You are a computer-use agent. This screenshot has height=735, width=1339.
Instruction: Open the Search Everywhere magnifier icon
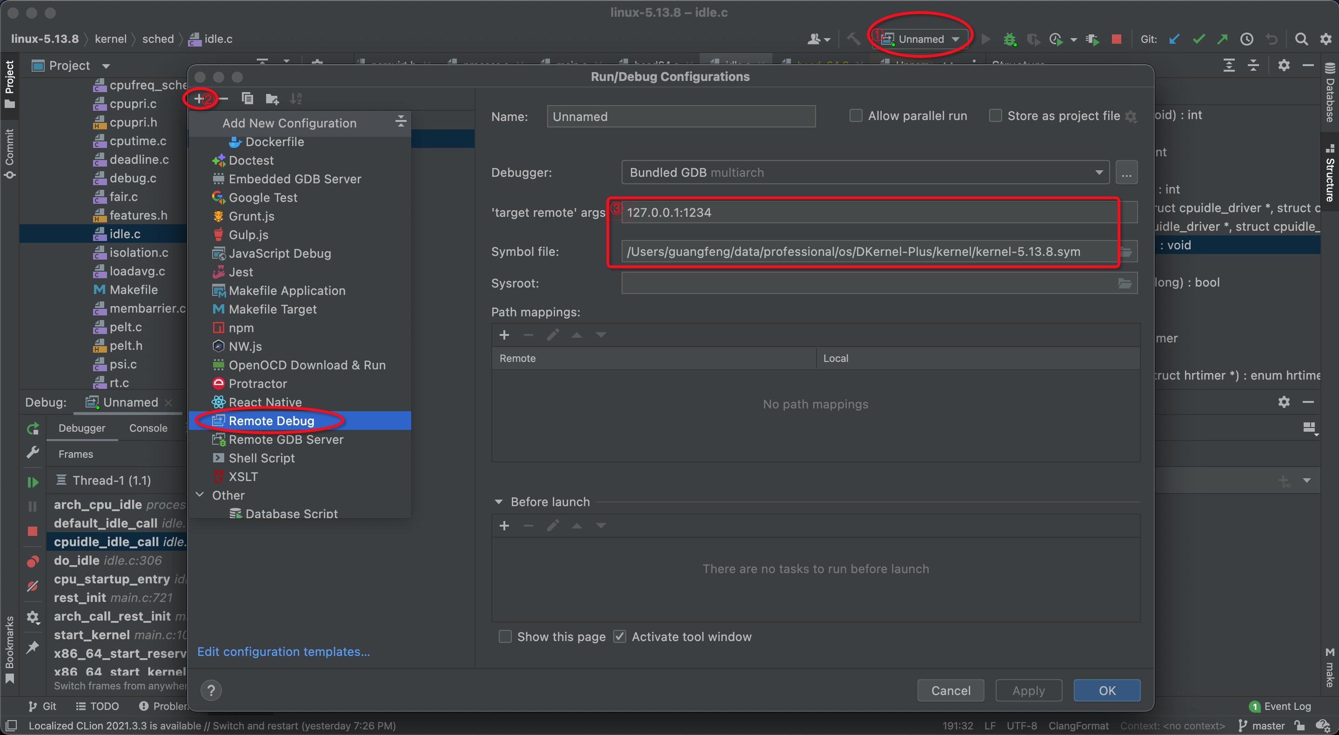[1301, 39]
